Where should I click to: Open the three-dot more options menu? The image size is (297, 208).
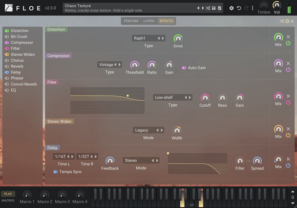(x=252, y=8)
